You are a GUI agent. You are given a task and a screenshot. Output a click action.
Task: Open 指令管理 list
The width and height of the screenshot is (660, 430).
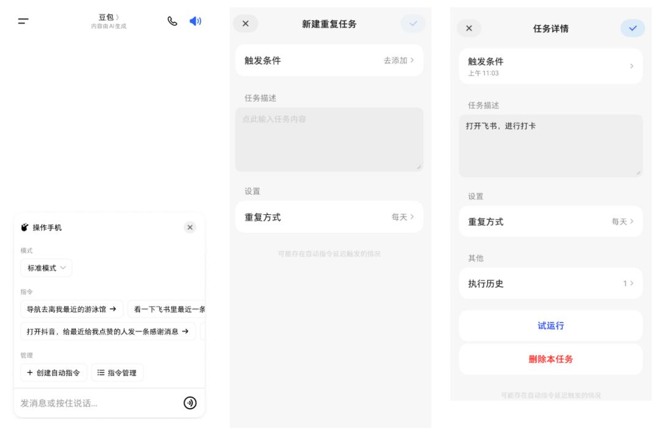click(x=117, y=373)
